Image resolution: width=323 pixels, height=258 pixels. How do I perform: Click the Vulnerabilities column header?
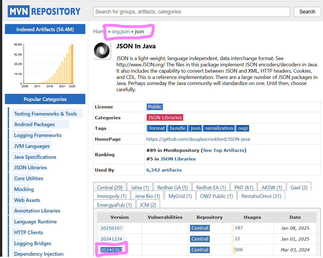(x=165, y=217)
